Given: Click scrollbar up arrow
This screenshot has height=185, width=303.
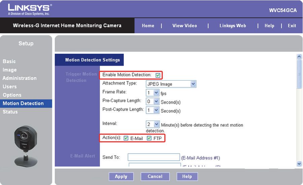Looking at the screenshot, I should pos(299,56).
